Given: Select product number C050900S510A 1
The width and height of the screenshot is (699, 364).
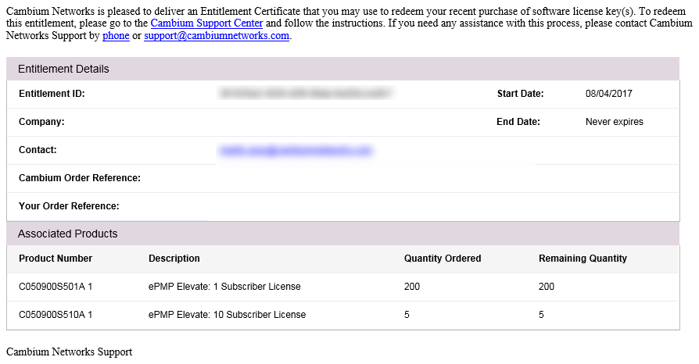Looking at the screenshot, I should pyautogui.click(x=56, y=315).
